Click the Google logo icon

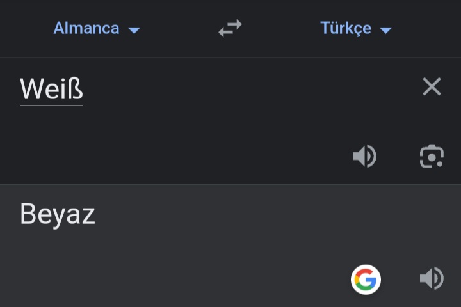tap(366, 279)
